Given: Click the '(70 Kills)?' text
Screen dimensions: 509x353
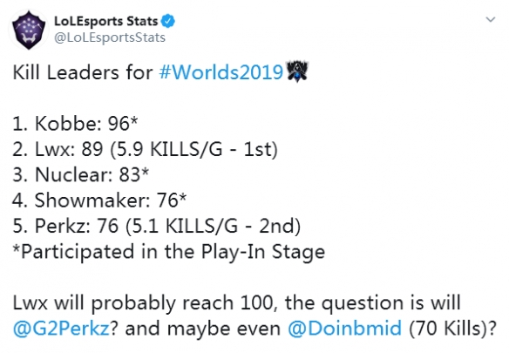Looking at the screenshot, I should point(453,329).
